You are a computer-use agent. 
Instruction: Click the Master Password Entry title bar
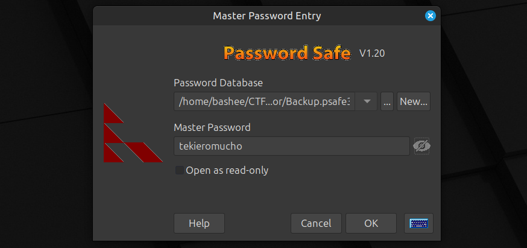point(267,16)
